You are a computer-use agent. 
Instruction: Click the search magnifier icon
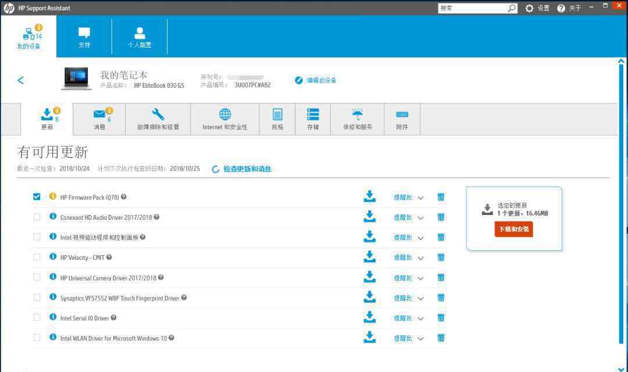512,8
